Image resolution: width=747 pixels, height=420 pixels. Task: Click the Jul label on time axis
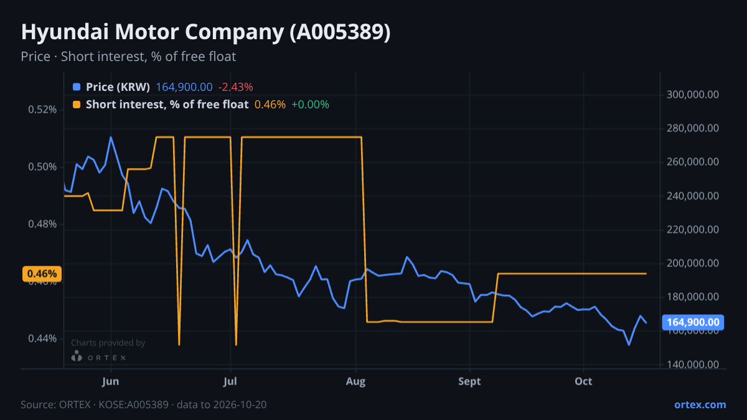point(230,381)
